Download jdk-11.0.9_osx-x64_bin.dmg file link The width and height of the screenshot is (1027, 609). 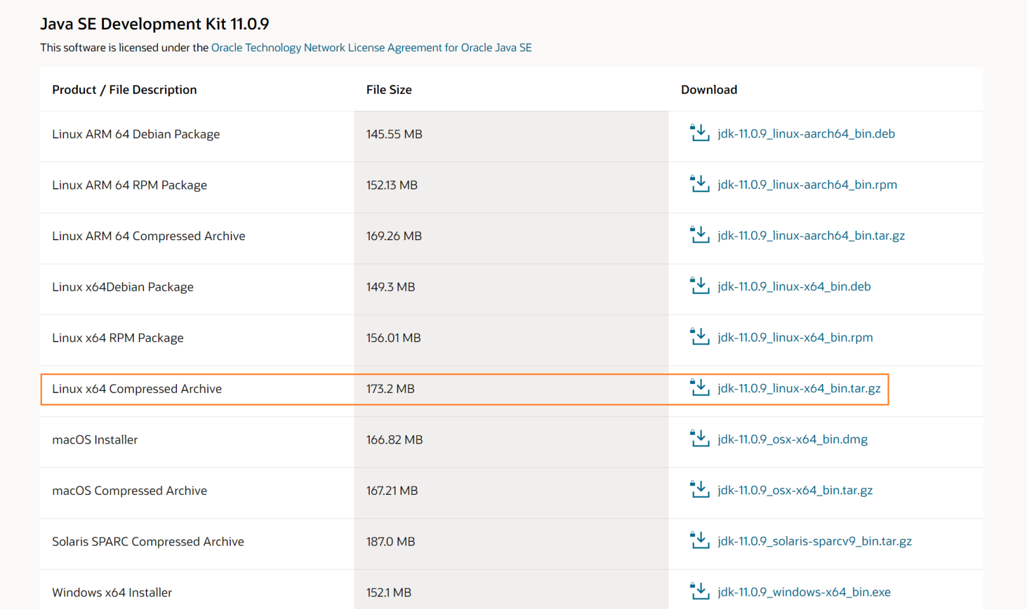pyautogui.click(x=792, y=439)
